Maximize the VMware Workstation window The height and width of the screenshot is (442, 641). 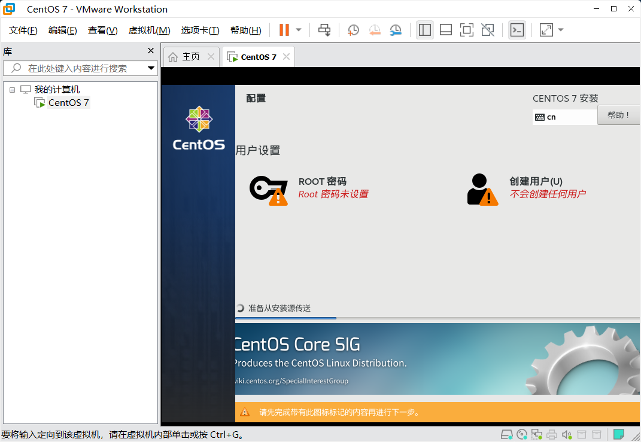613,8
